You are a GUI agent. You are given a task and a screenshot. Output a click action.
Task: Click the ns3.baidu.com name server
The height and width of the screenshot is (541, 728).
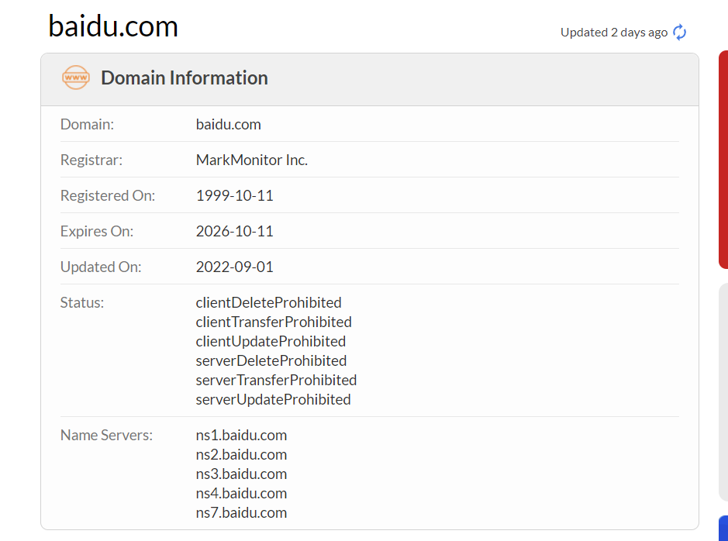pos(241,474)
